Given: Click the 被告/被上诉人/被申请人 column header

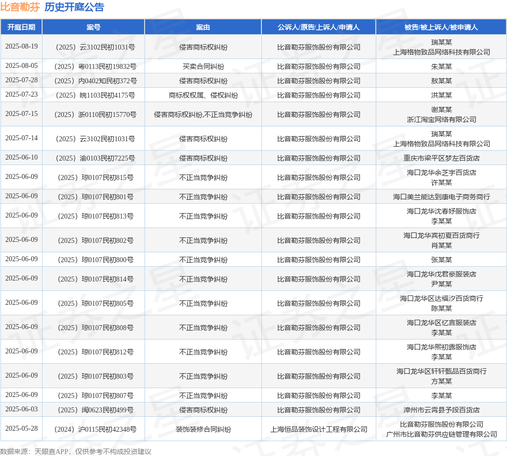Looking at the screenshot, I should pos(441,27).
